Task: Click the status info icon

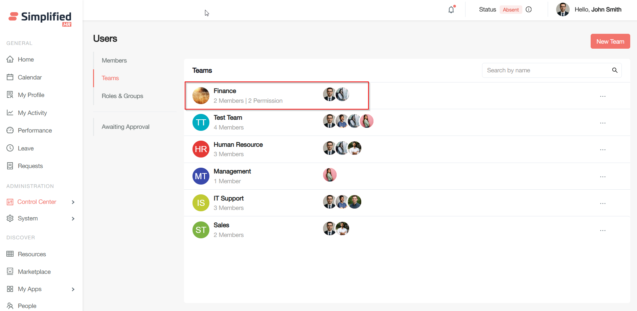Action: (x=529, y=9)
